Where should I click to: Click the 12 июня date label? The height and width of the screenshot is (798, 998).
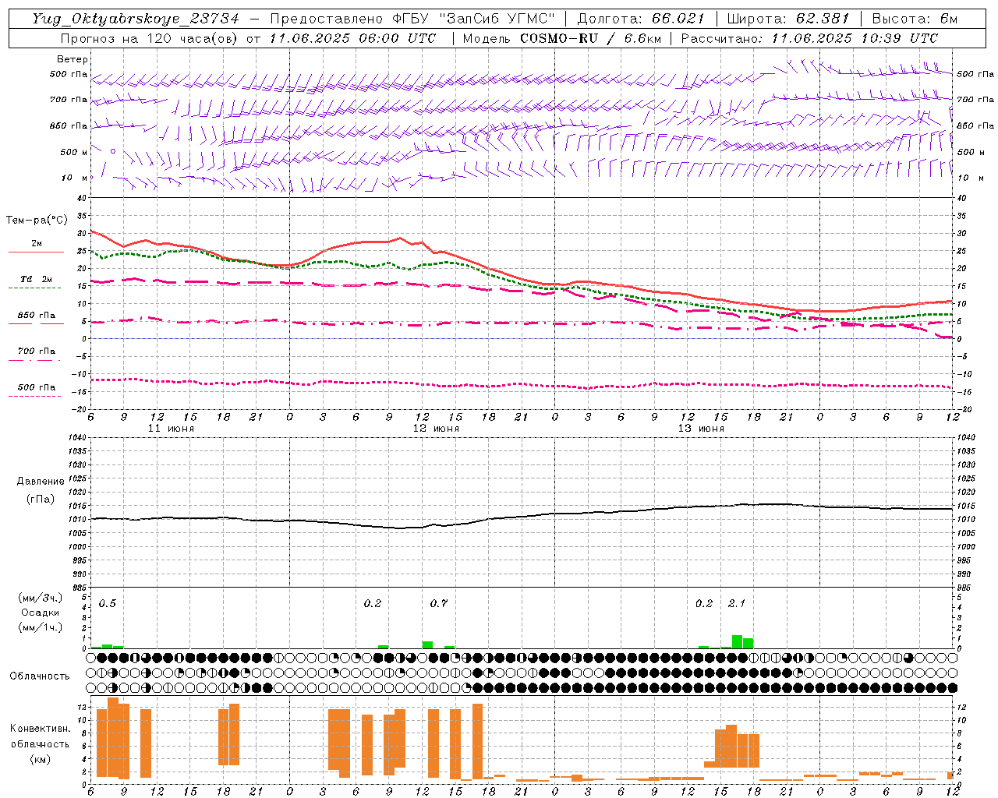coord(436,429)
